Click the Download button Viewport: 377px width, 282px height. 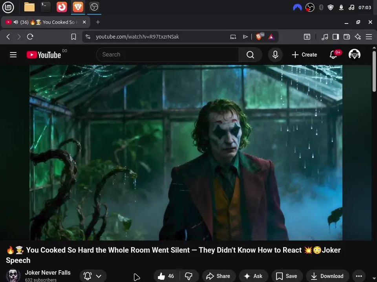(x=328, y=276)
